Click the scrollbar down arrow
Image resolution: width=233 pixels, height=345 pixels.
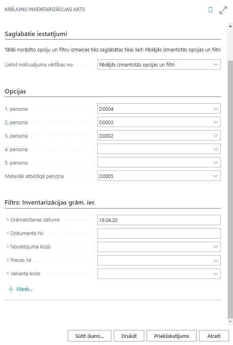coord(230,322)
